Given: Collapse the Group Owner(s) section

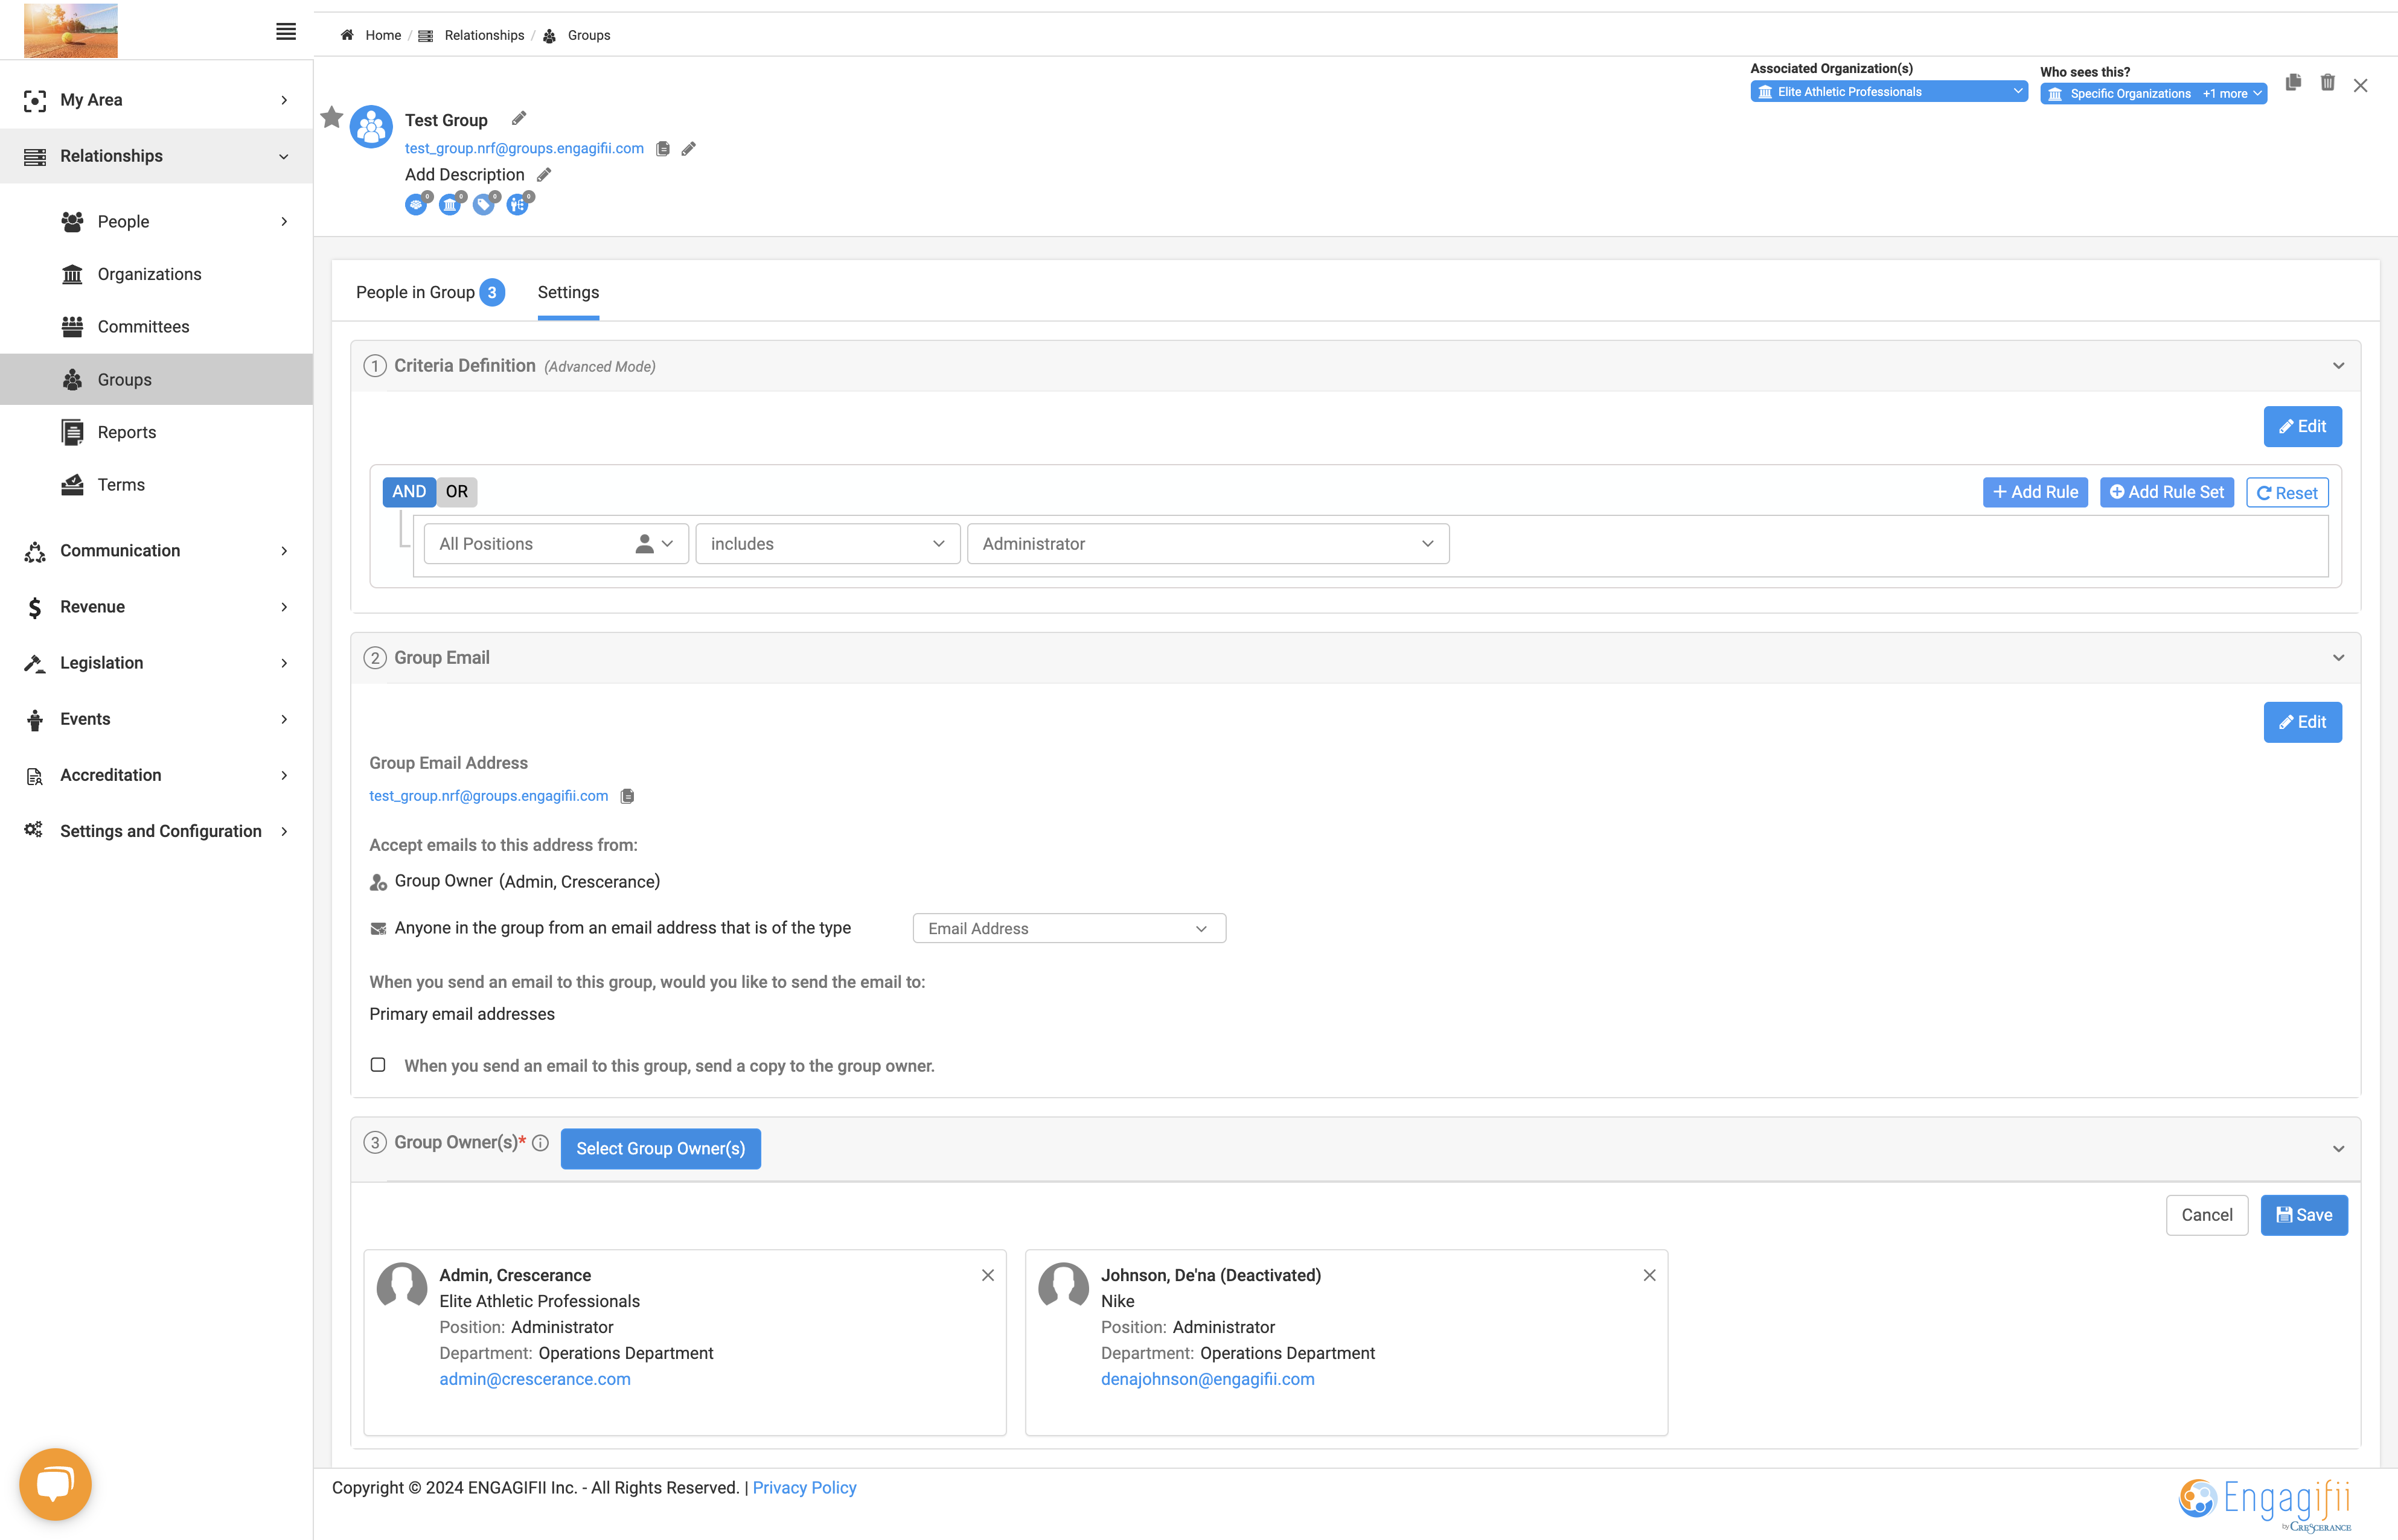Looking at the screenshot, I should click(x=2339, y=1149).
